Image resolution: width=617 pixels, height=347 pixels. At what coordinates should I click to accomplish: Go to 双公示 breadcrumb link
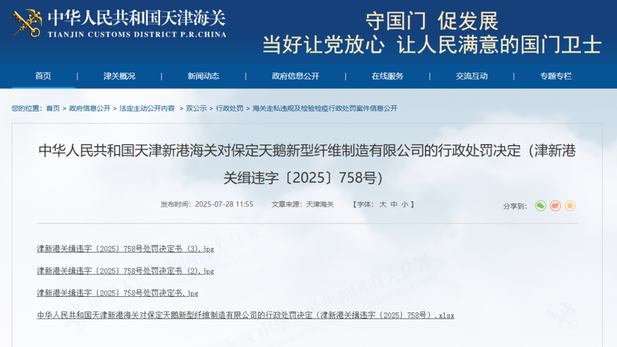coord(196,108)
